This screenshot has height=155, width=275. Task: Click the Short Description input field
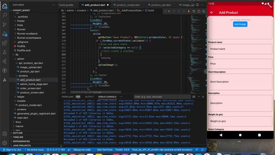240,82
